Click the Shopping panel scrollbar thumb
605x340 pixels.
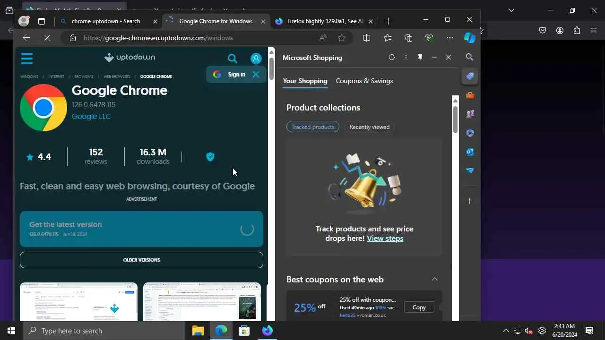pyautogui.click(x=455, y=119)
